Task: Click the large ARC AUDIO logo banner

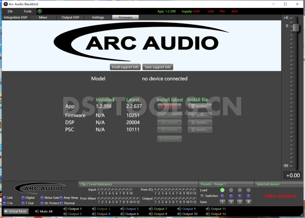Action: pyautogui.click(x=141, y=42)
